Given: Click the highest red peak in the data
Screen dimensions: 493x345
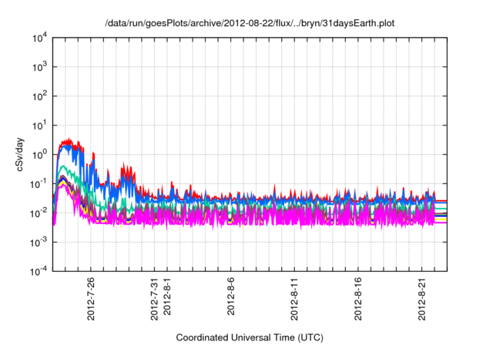Looking at the screenshot, I should click(70, 140).
